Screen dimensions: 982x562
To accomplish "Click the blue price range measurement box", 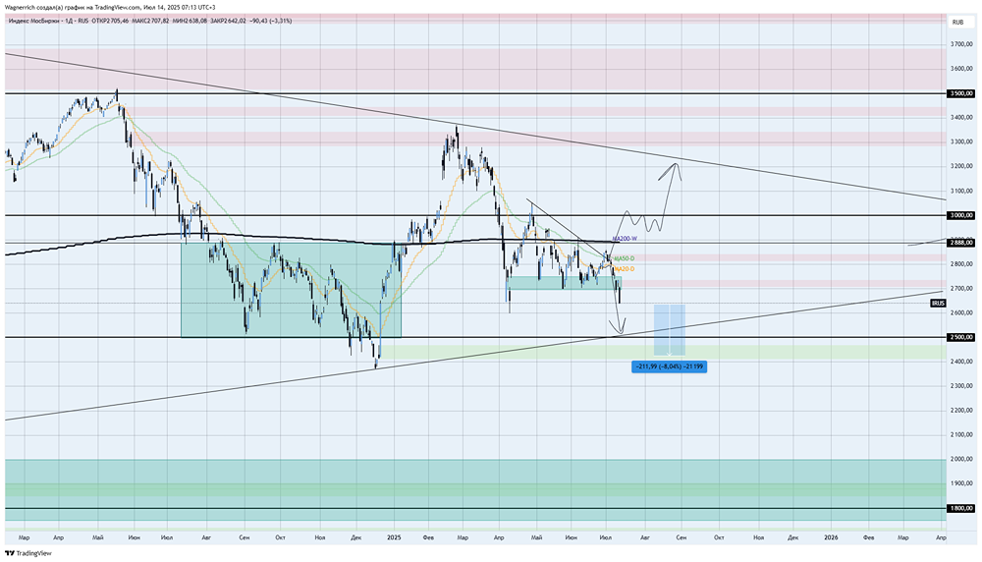I will (x=670, y=330).
